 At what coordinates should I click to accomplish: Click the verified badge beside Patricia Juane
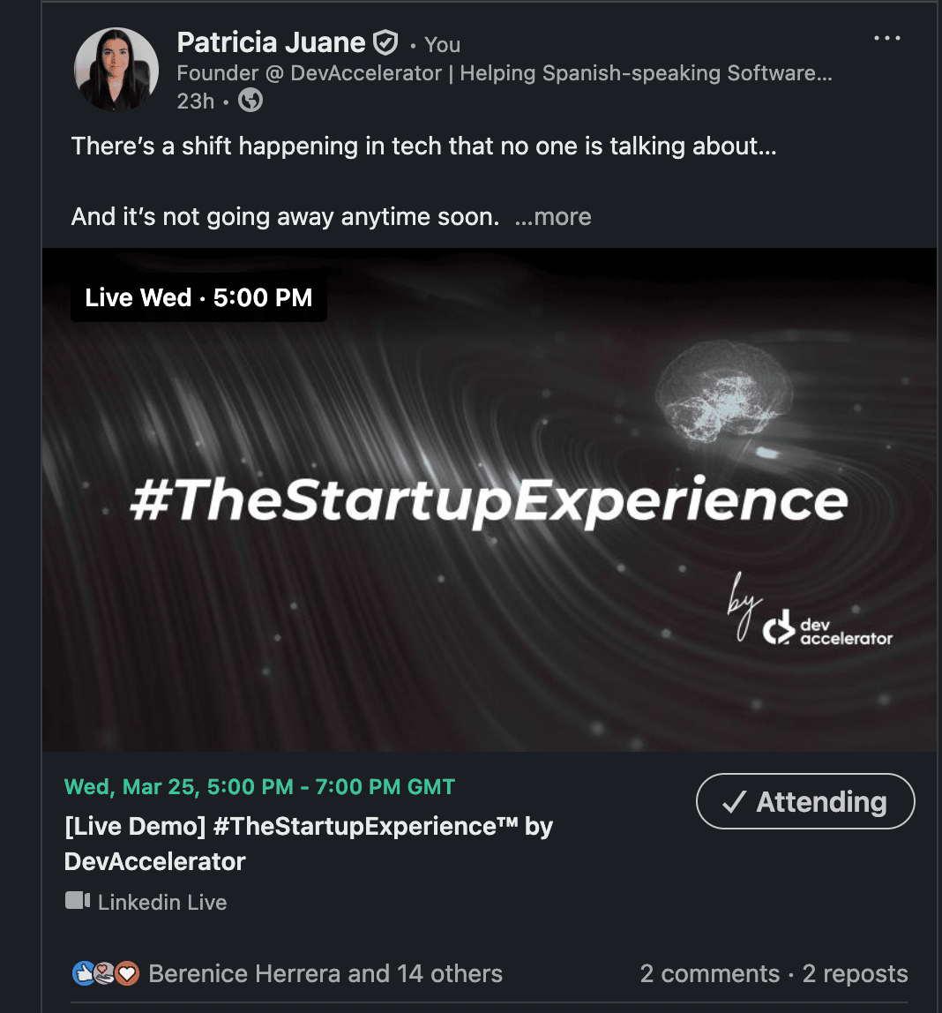tap(385, 42)
